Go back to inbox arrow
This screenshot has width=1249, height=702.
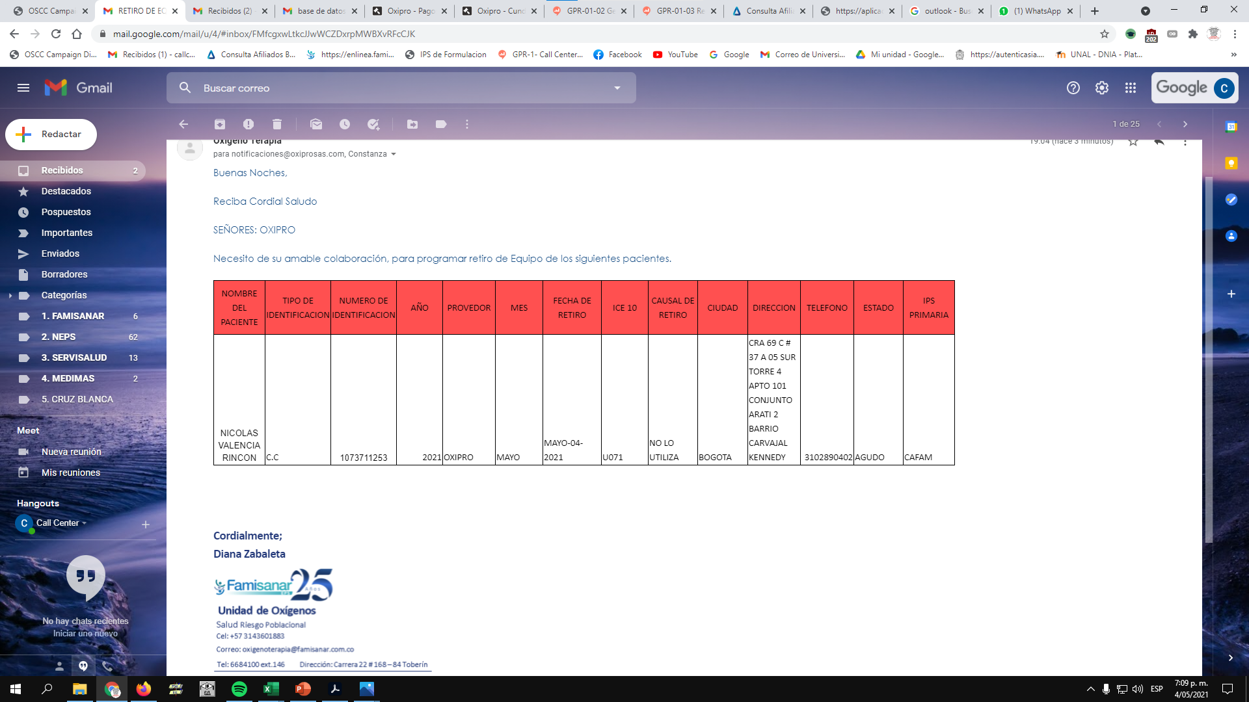[183, 124]
